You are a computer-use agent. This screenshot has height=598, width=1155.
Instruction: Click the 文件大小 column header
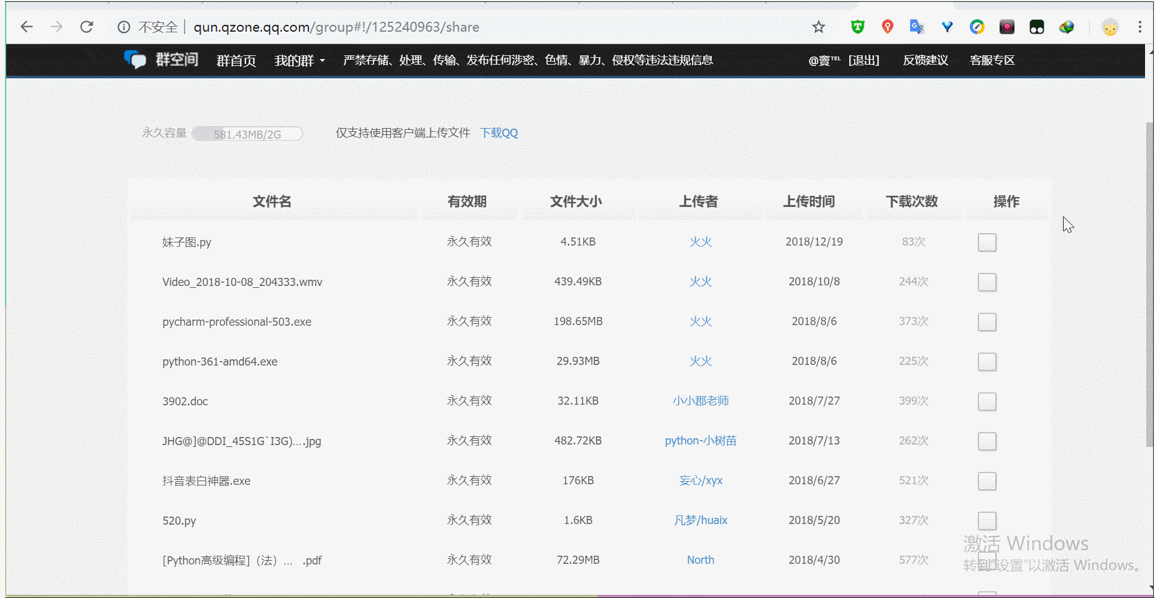tap(576, 201)
